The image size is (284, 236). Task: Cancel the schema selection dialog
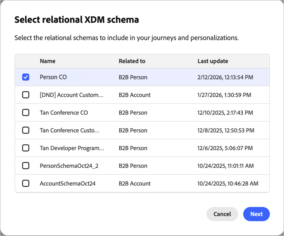[x=222, y=214]
